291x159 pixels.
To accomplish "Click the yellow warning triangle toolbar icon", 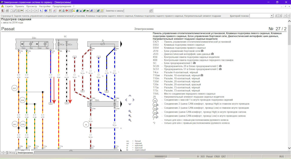I will coord(74,11).
